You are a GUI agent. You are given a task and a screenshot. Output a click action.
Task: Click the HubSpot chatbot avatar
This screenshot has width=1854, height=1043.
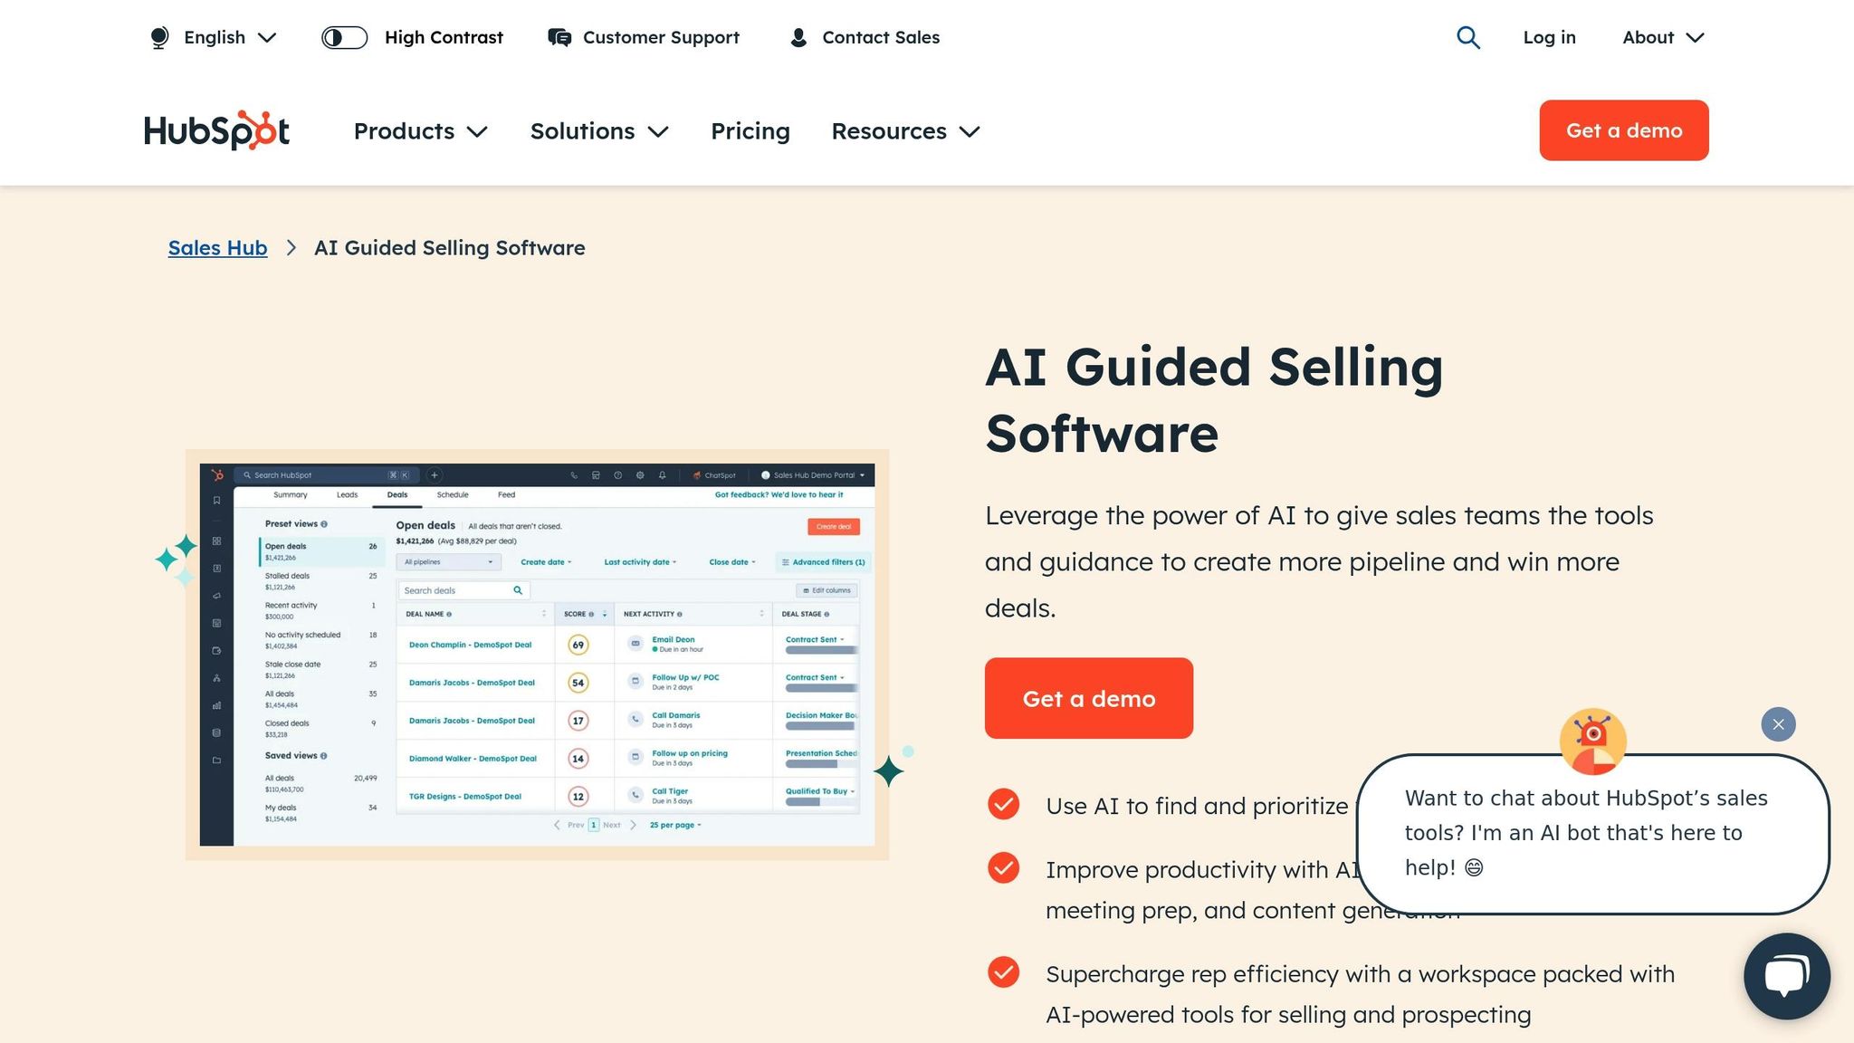(1592, 741)
